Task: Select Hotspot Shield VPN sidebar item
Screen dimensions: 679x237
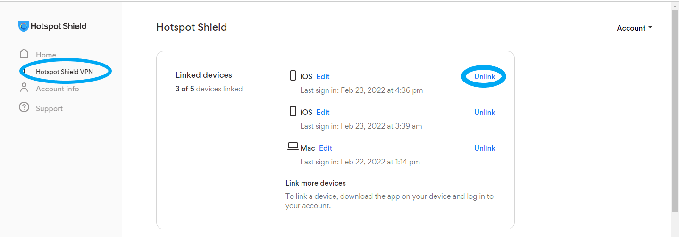Action: (x=64, y=72)
